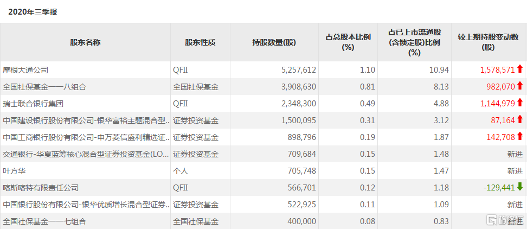Click change value -129,441

pyautogui.click(x=499, y=188)
